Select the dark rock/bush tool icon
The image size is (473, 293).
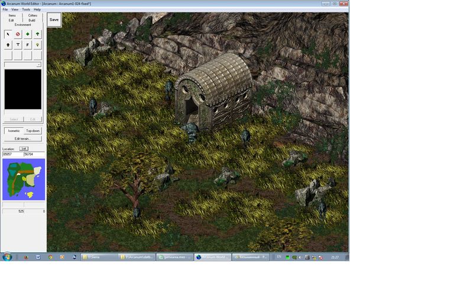[8, 45]
